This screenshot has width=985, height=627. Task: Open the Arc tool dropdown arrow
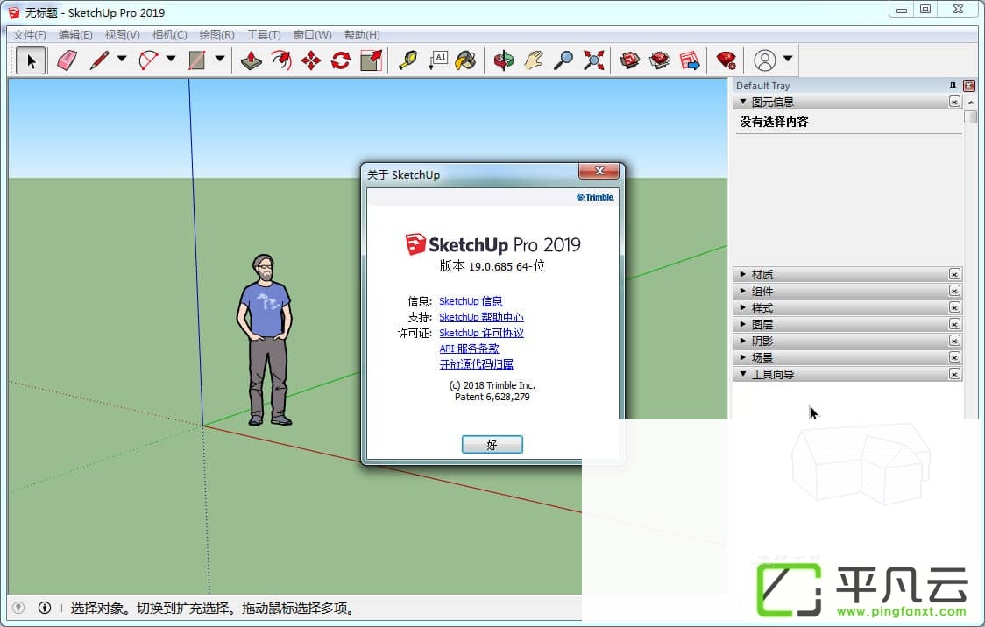click(x=171, y=59)
